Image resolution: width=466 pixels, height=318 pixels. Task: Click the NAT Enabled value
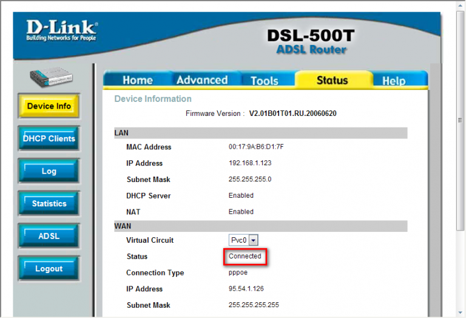[x=241, y=212]
